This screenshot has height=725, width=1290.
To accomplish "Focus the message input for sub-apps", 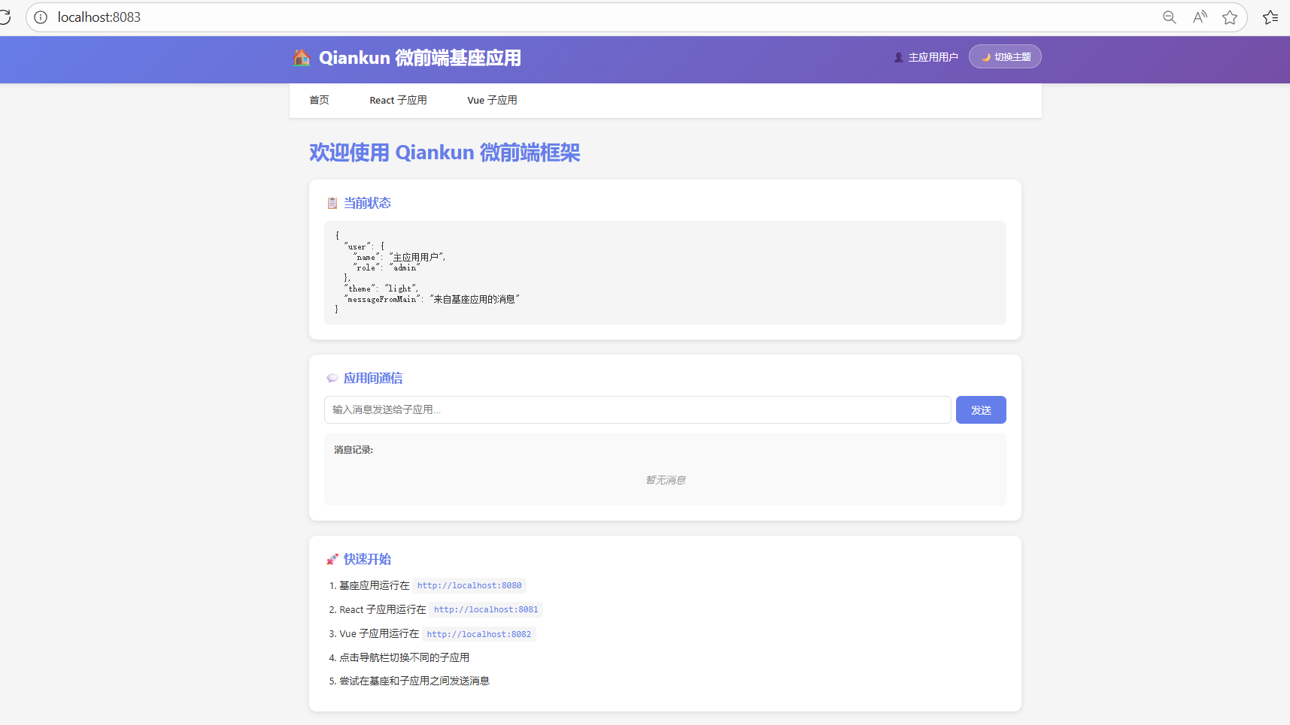I will point(638,409).
